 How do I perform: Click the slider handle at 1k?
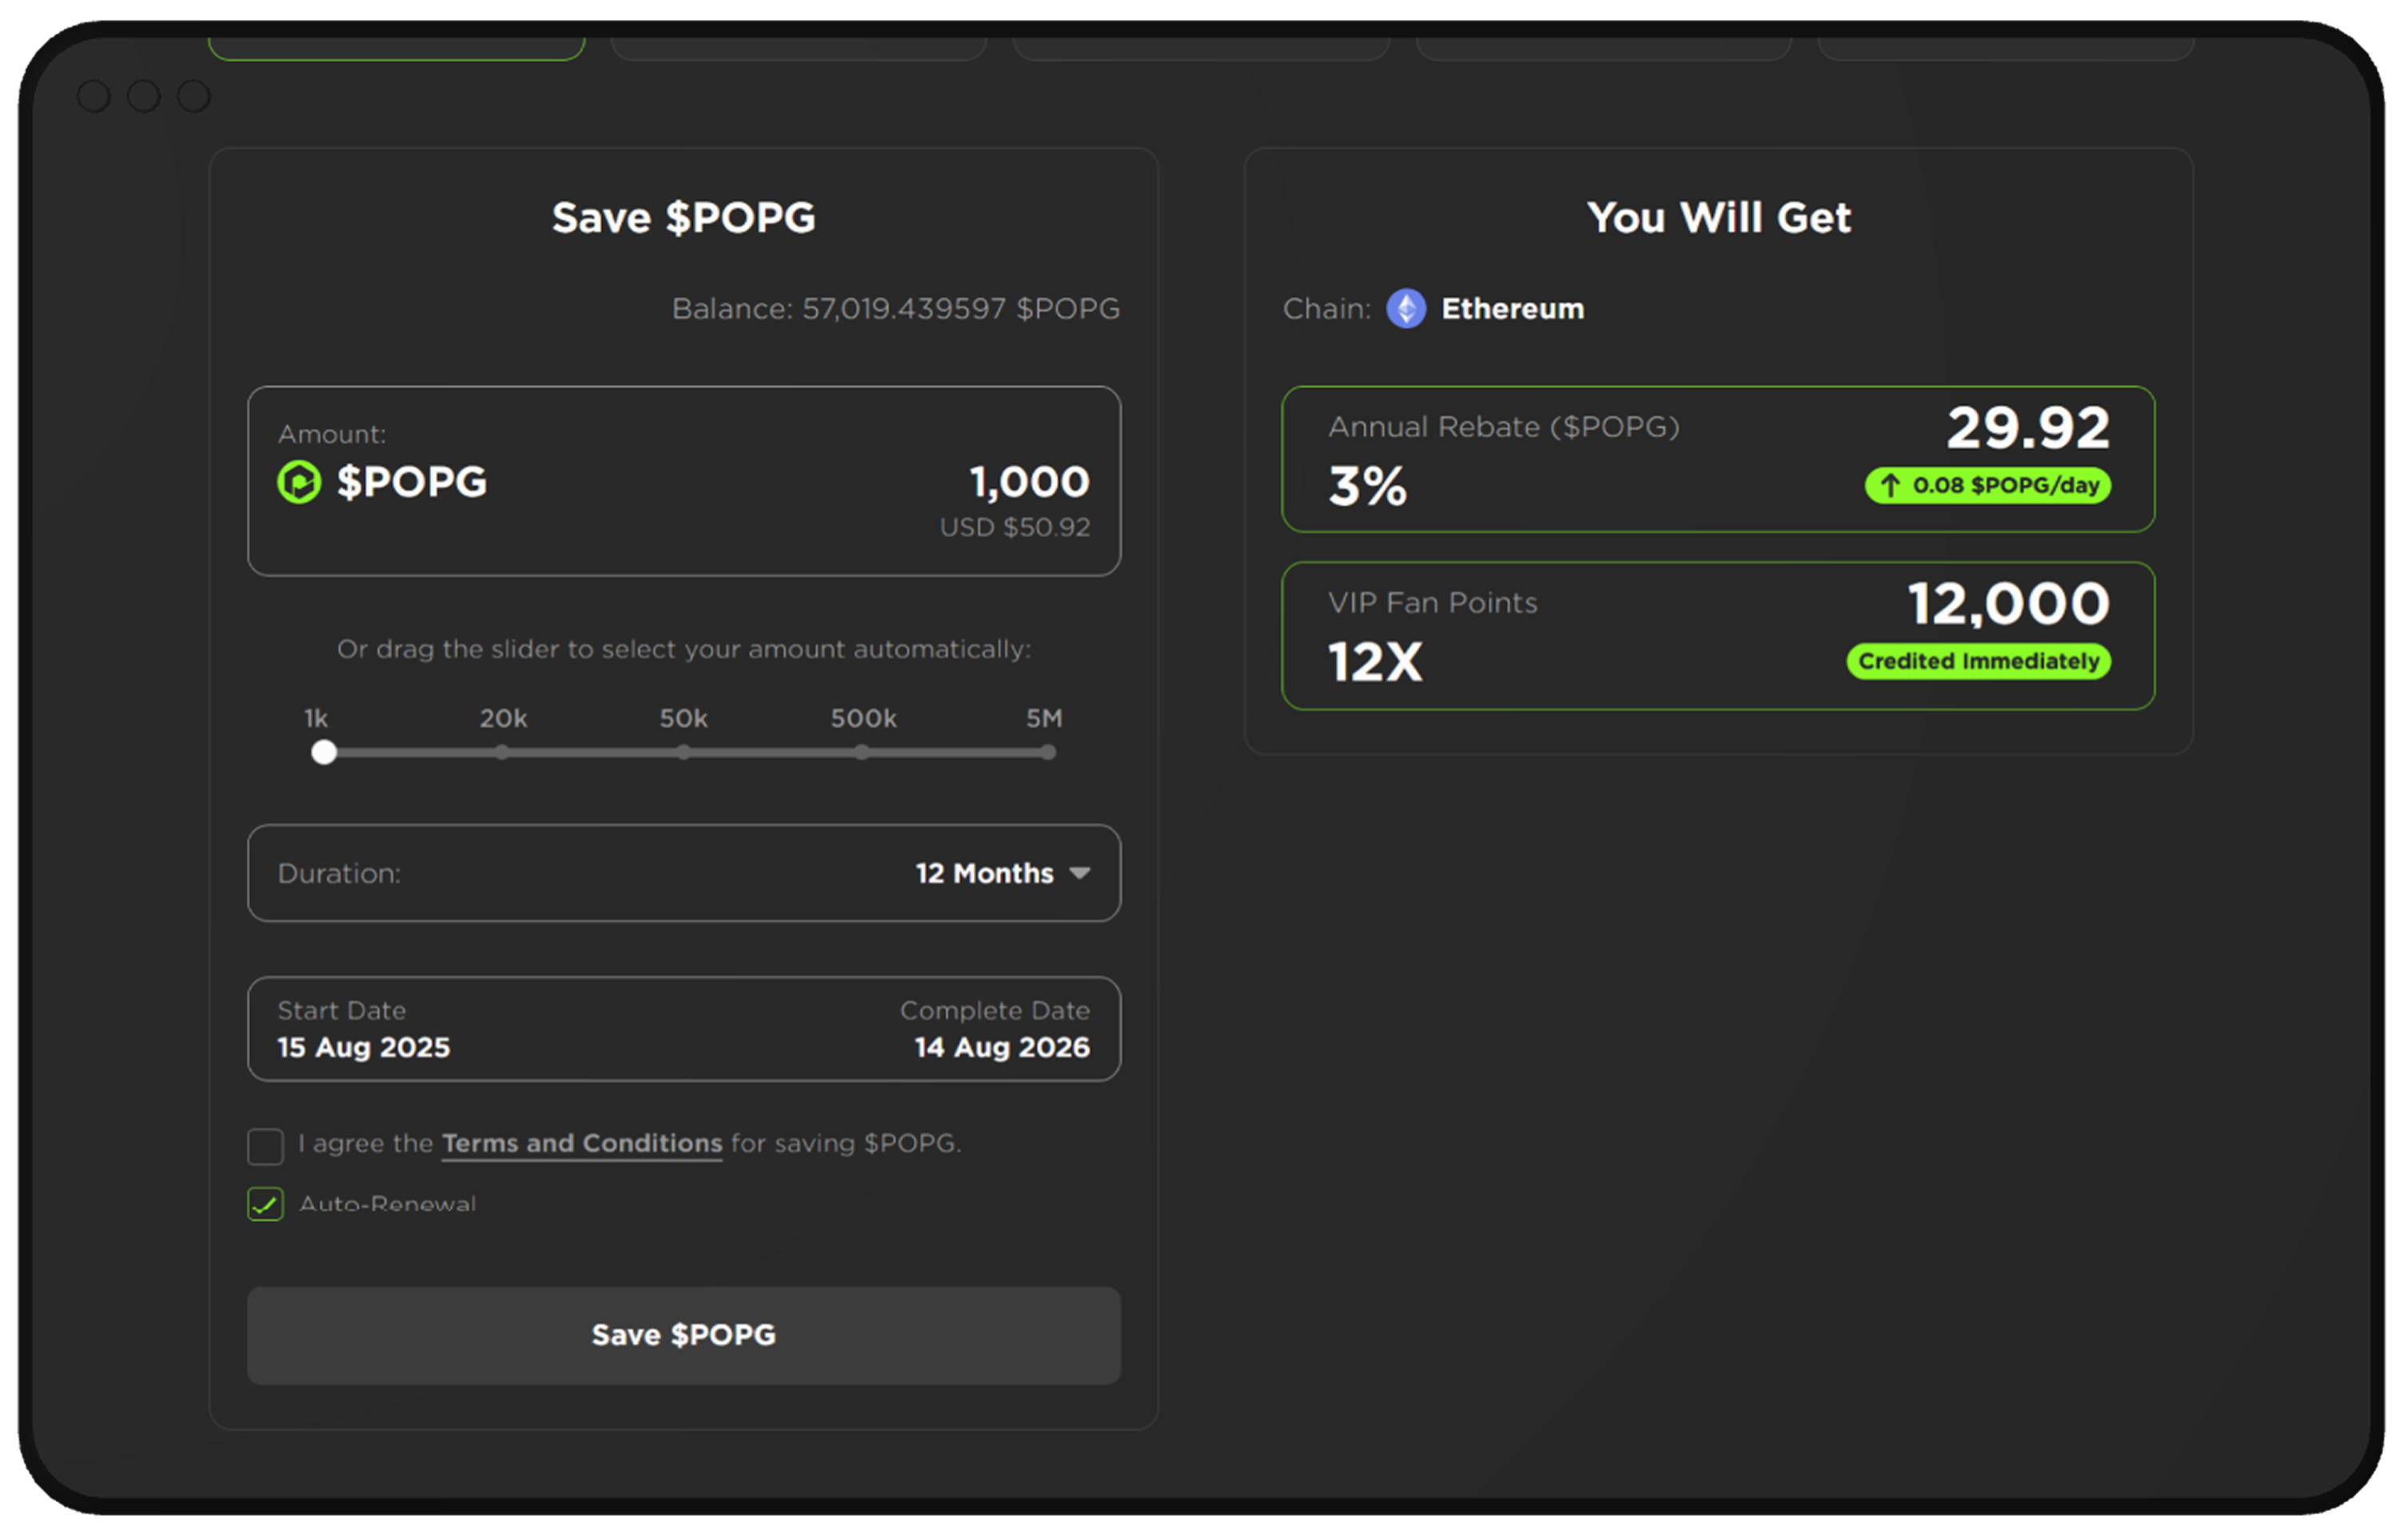point(324,753)
